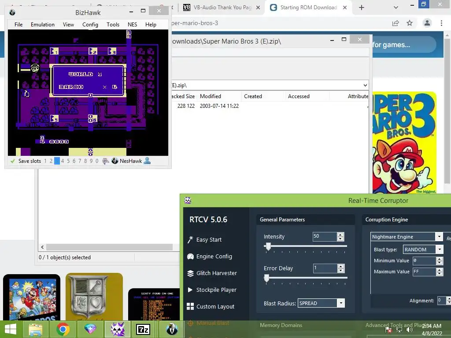Switch to RTCV via taskbar monster icon
Screen dimensions: 451x338
point(118,329)
